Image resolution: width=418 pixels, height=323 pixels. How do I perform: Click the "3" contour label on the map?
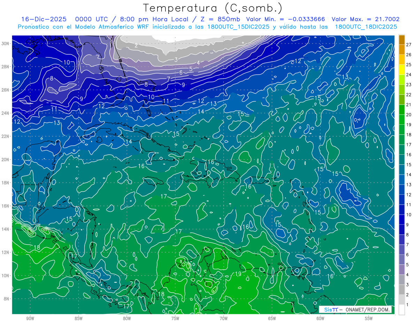coord(176,60)
